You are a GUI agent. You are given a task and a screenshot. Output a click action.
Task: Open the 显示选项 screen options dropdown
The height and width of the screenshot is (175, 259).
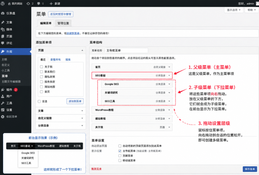click(234, 10)
